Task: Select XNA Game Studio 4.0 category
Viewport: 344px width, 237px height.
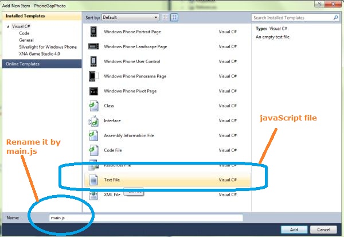Action: [x=39, y=53]
